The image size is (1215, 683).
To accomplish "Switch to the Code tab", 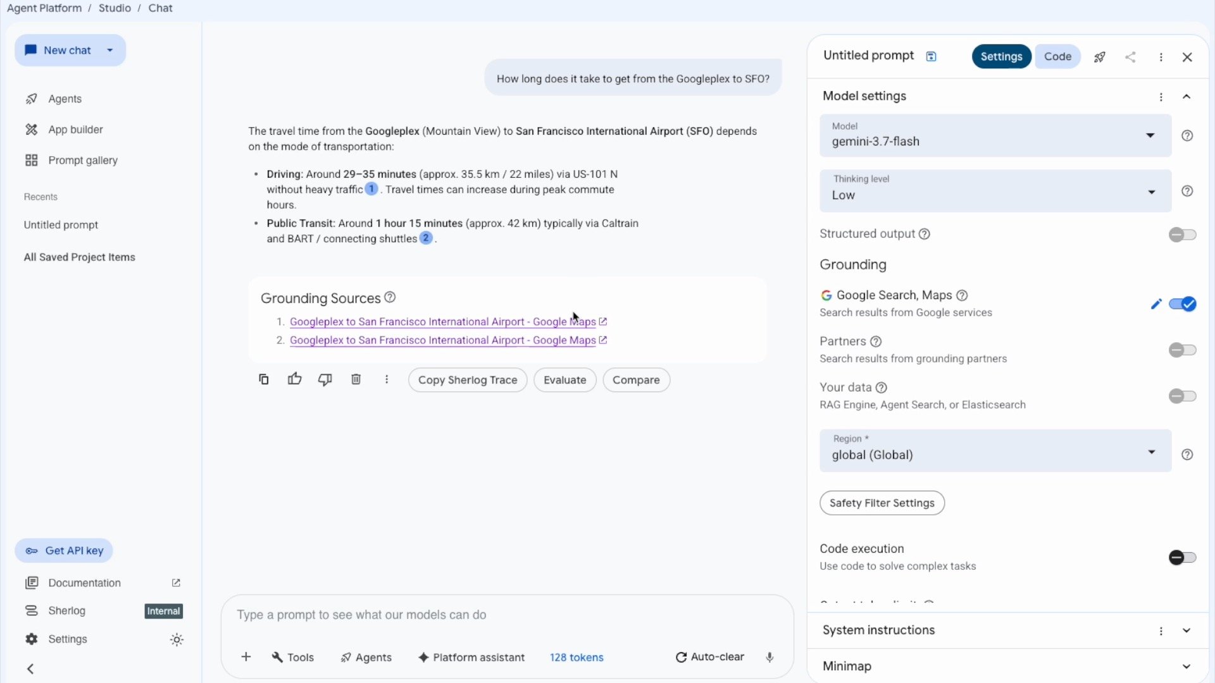I will tap(1057, 56).
